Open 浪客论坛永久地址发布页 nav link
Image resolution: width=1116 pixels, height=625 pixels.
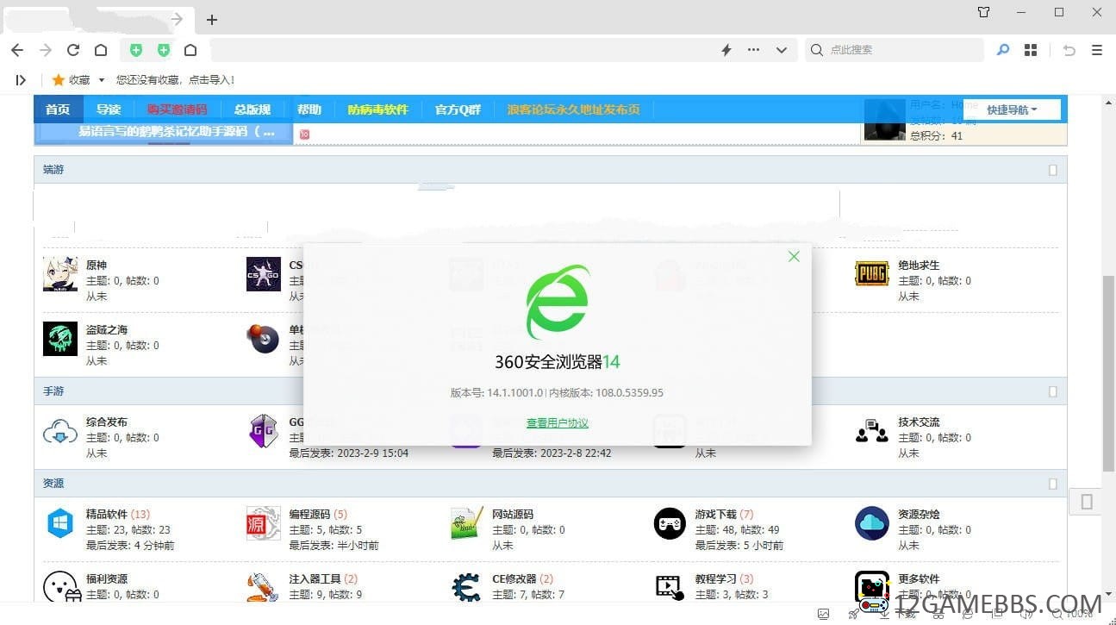573,109
